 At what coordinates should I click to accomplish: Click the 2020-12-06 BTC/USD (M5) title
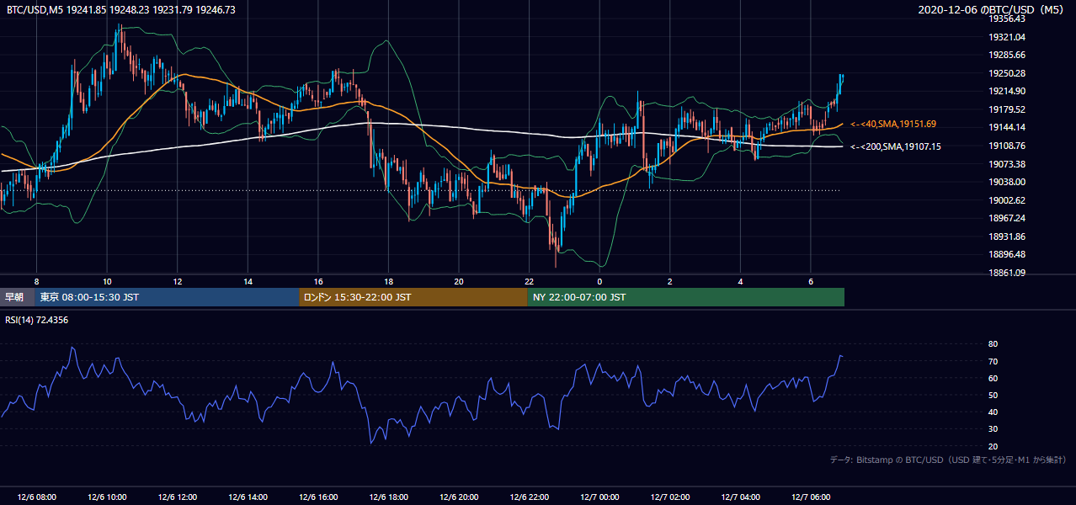point(993,9)
